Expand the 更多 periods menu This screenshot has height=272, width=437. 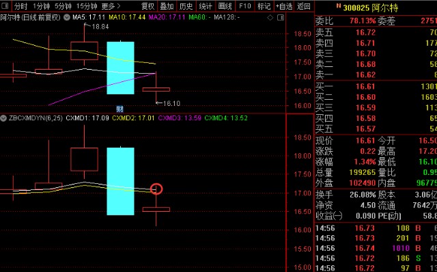point(111,6)
